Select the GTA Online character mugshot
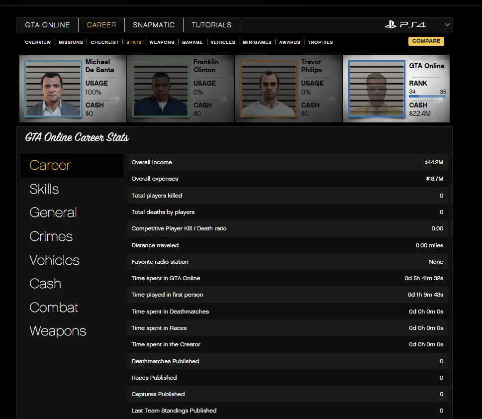The width and height of the screenshot is (482, 419). pos(377,89)
